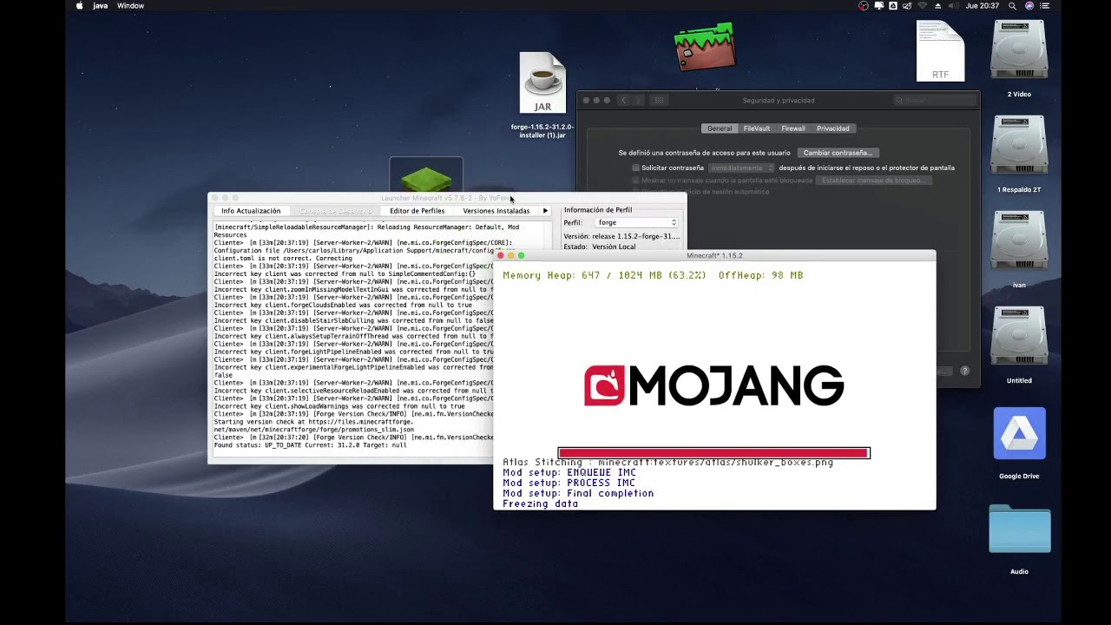
Task: Open Versiones Instaladas tab in launcher
Action: [496, 211]
